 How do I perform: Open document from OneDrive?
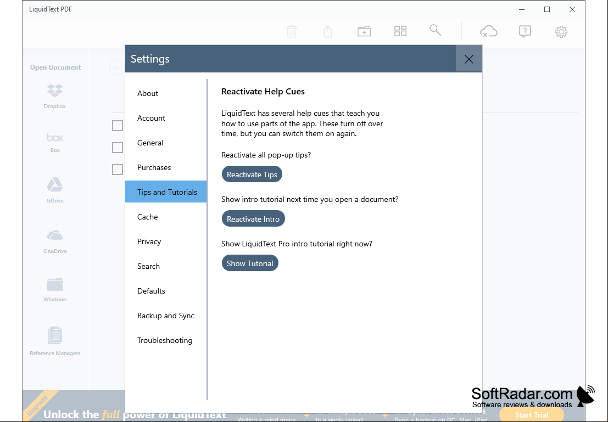[55, 241]
